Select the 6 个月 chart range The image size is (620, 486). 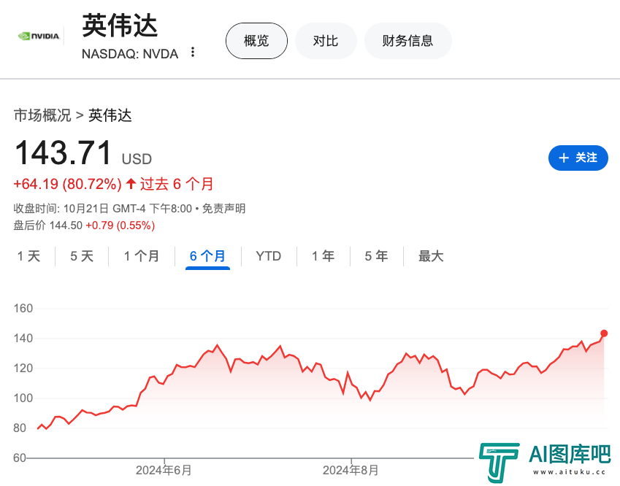[x=207, y=256]
